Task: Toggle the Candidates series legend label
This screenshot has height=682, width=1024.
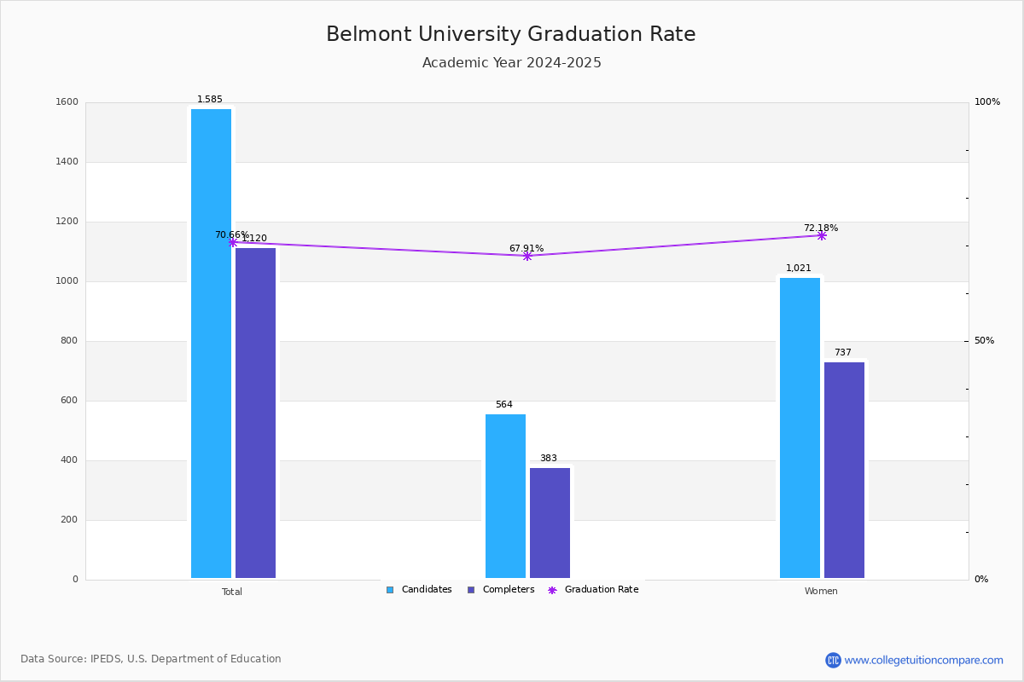Action: click(427, 590)
